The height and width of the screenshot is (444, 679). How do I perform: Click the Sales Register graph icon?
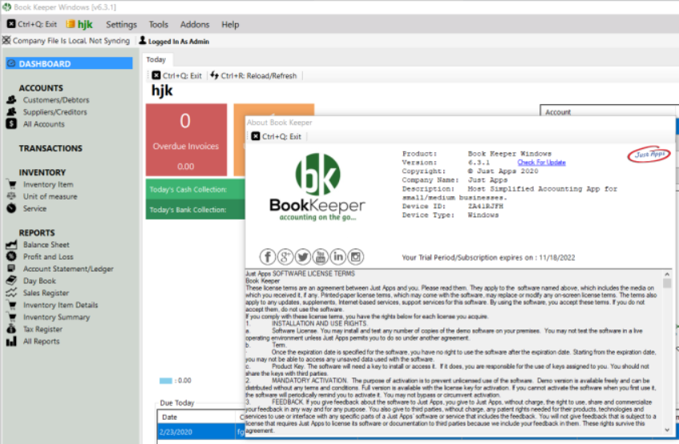[11, 293]
